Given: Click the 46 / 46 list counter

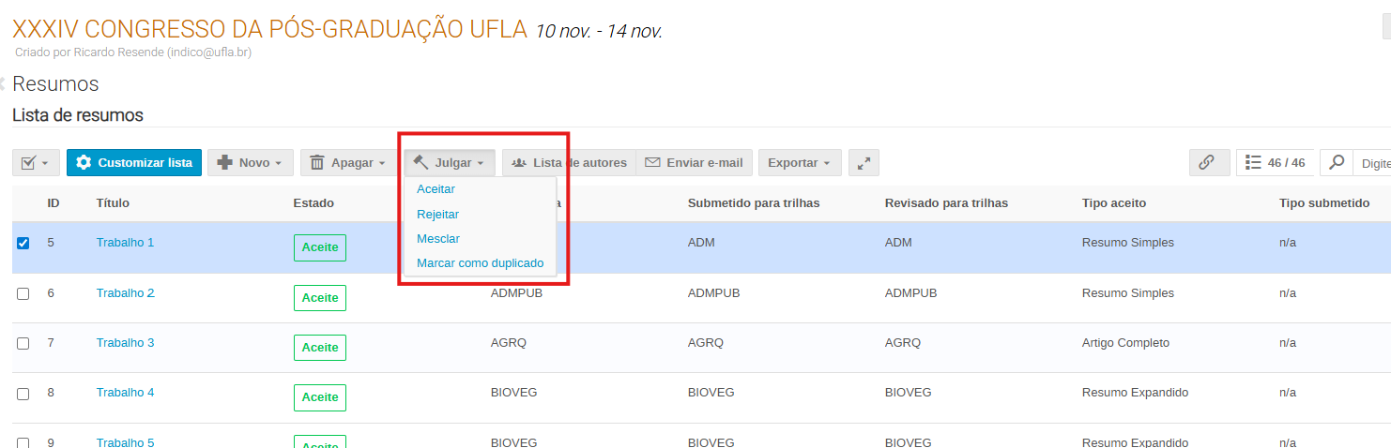Looking at the screenshot, I should point(1276,162).
